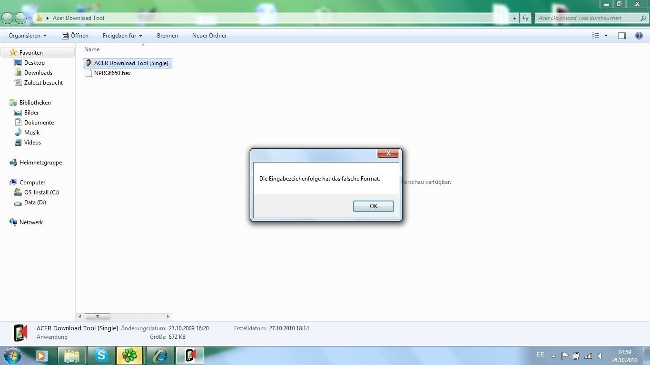This screenshot has height=365, width=650.
Task: Open Explorer help icon
Action: pos(639,36)
